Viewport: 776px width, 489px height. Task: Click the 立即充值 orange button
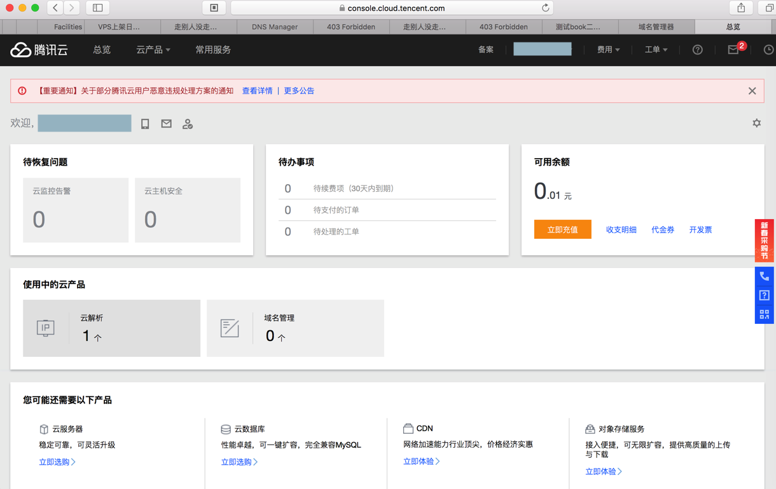click(x=562, y=229)
